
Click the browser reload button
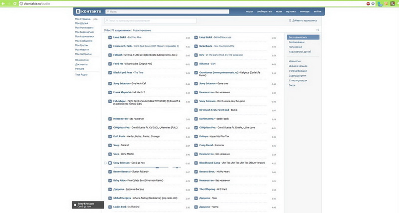15,3
